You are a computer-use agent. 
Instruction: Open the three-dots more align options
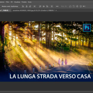(57, 6)
